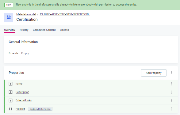Screen dimensions: 180x115
Task: Click the NEW draft state badge
Action: (x=9, y=5)
